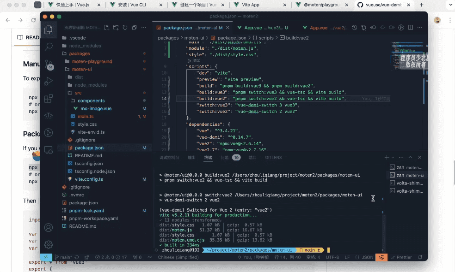Click JSON language mode in status bar

367,257
